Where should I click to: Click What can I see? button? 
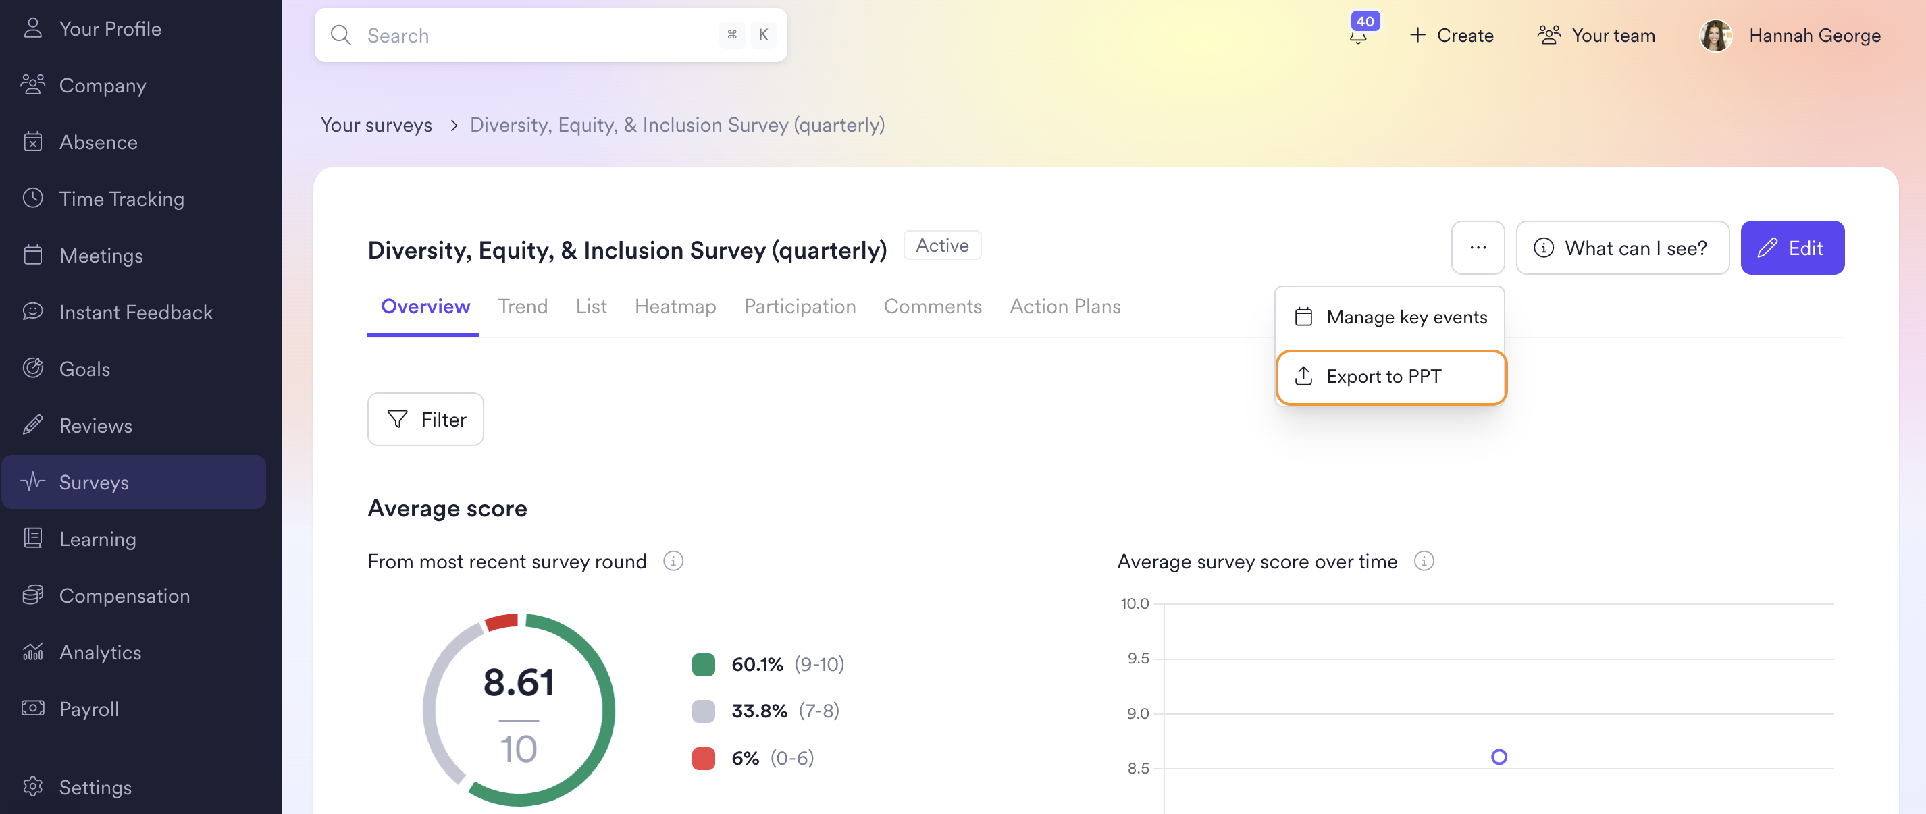[1621, 248]
